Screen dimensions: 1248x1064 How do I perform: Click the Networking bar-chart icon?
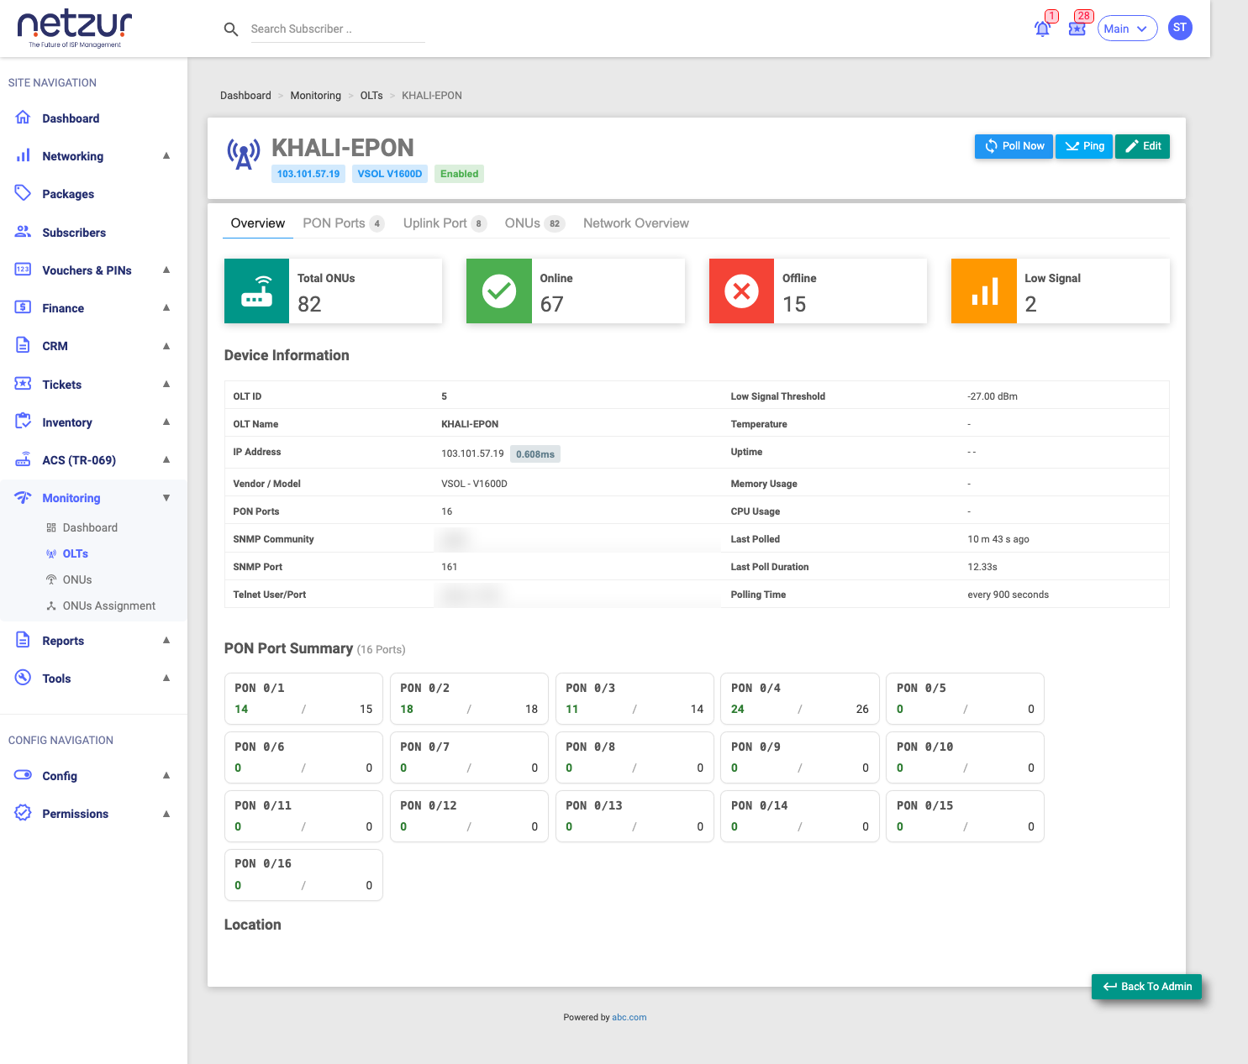[x=24, y=155]
